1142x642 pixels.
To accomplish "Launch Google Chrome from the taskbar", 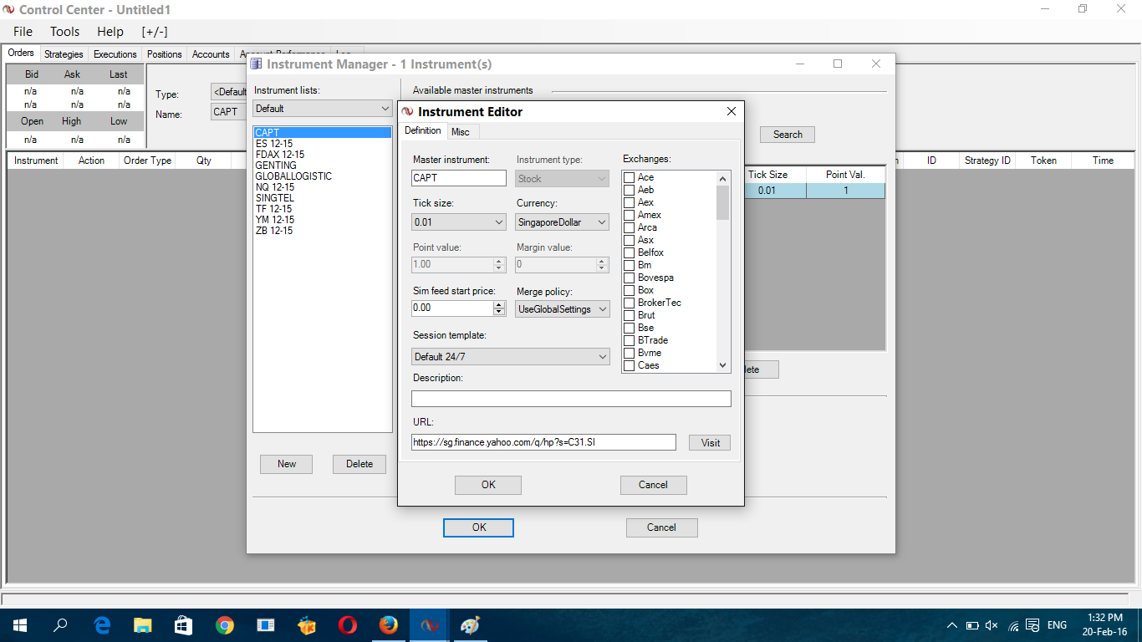I will (x=224, y=625).
